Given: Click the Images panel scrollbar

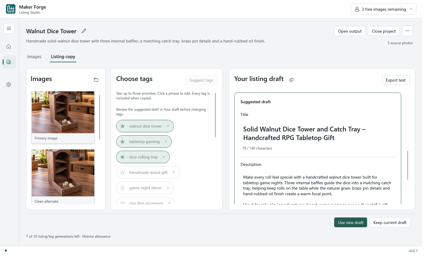Looking at the screenshot, I should pos(100,117).
